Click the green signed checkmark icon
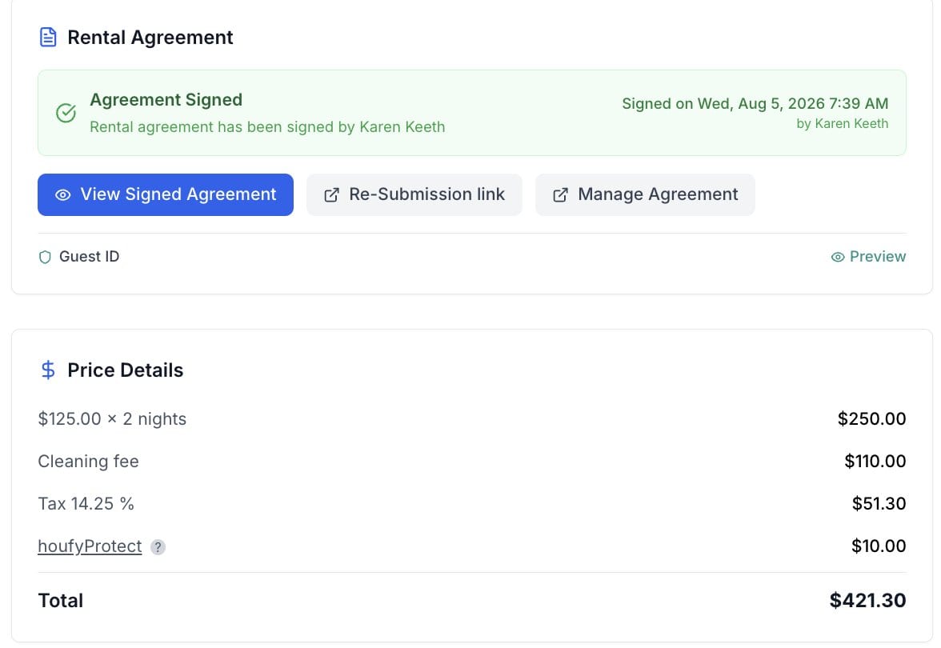The height and width of the screenshot is (648, 941). [x=66, y=113]
